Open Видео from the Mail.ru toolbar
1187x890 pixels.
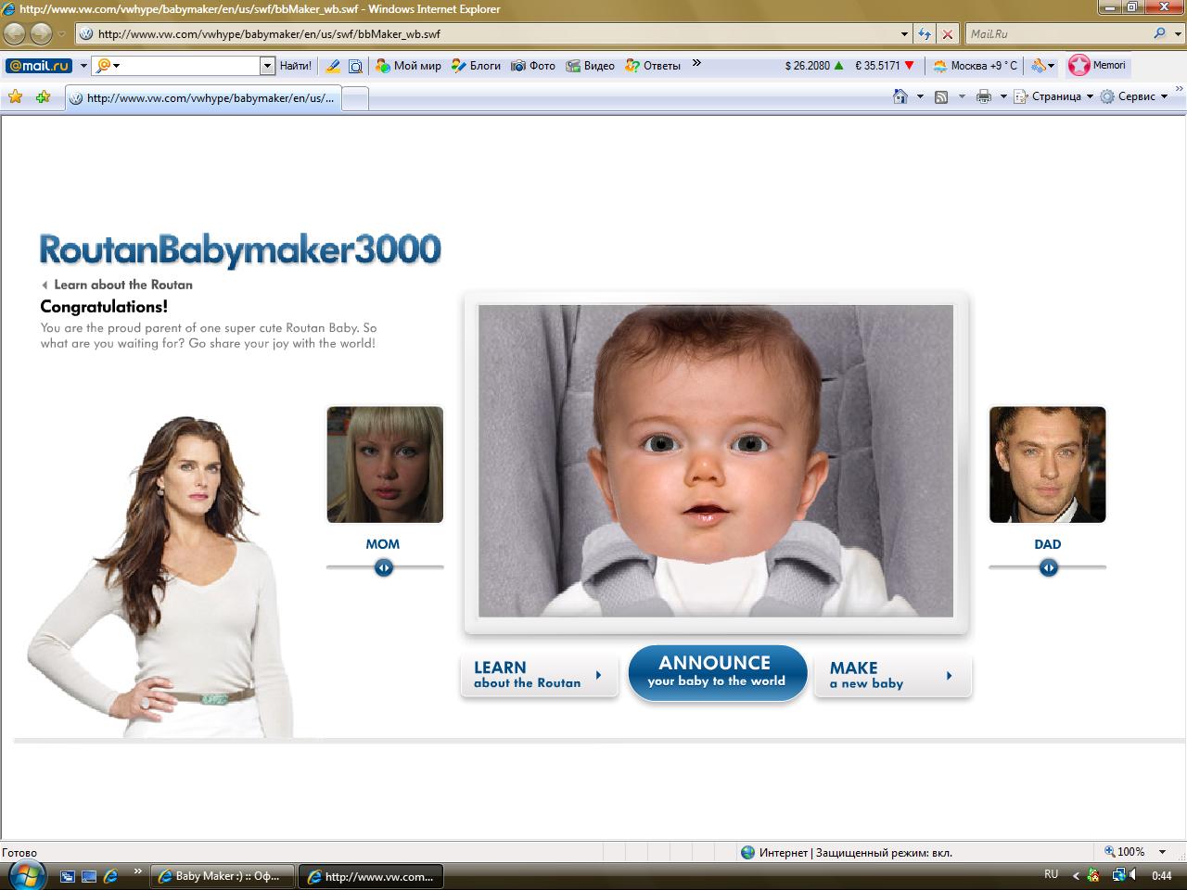point(591,66)
